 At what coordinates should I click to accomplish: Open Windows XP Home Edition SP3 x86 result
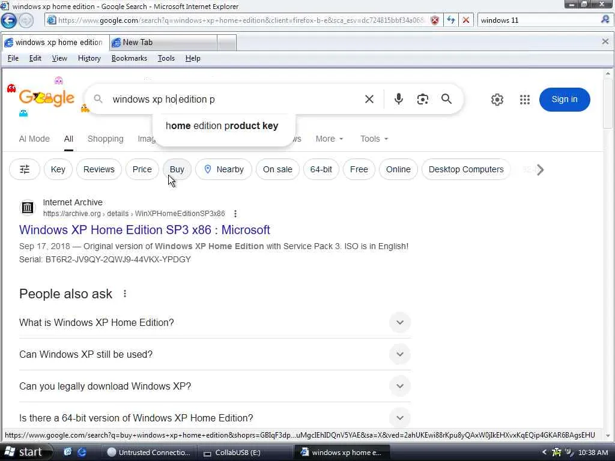144,230
